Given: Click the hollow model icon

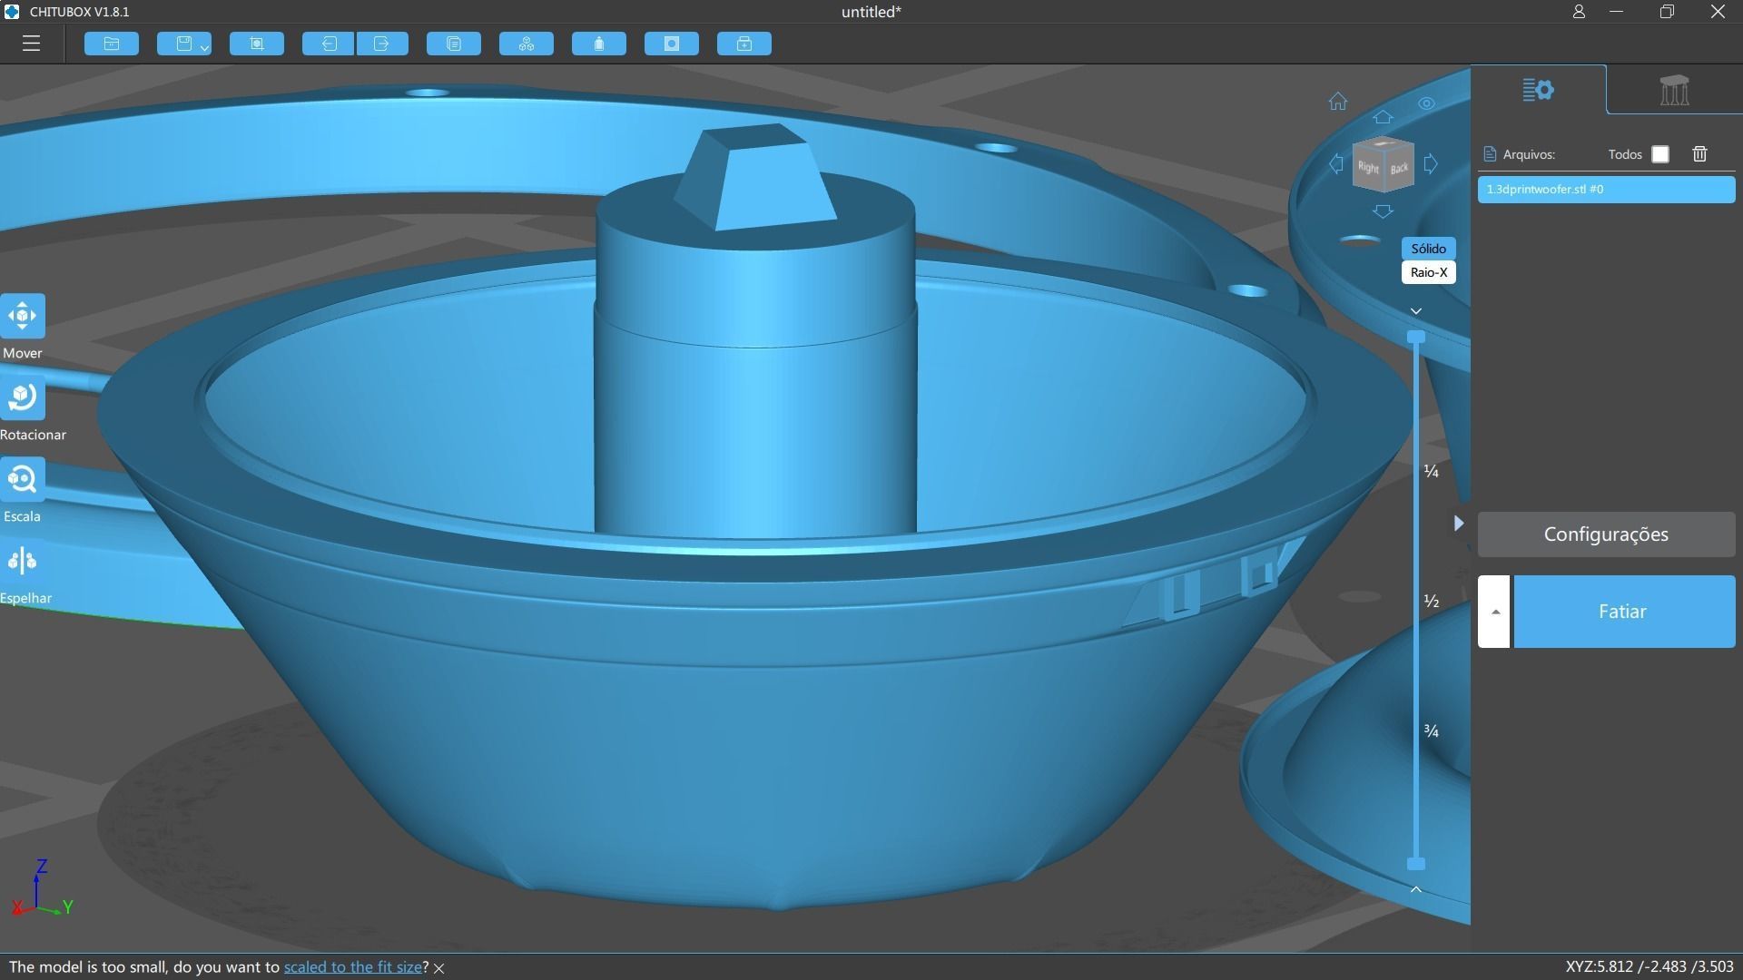Looking at the screenshot, I should pos(599,44).
